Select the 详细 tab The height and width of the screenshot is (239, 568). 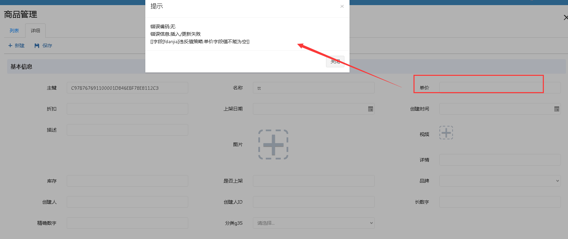pyautogui.click(x=35, y=31)
